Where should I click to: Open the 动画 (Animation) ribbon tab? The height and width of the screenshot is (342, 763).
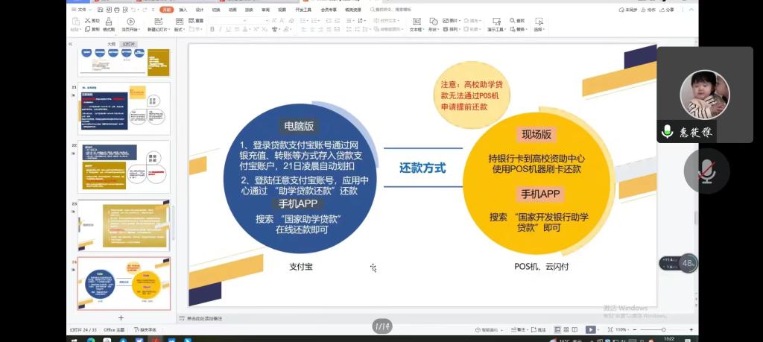(x=232, y=10)
